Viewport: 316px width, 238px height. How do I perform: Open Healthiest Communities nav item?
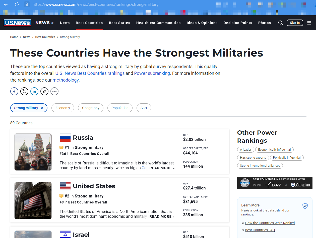158,23
